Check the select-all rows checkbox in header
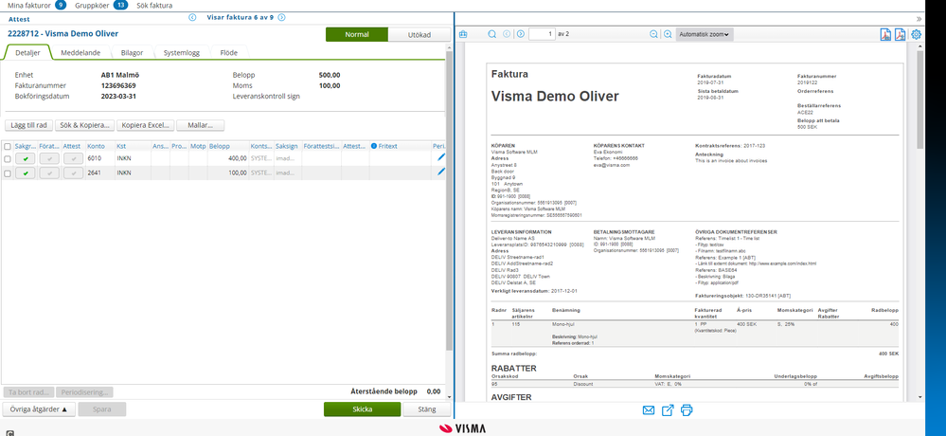 [x=7, y=146]
